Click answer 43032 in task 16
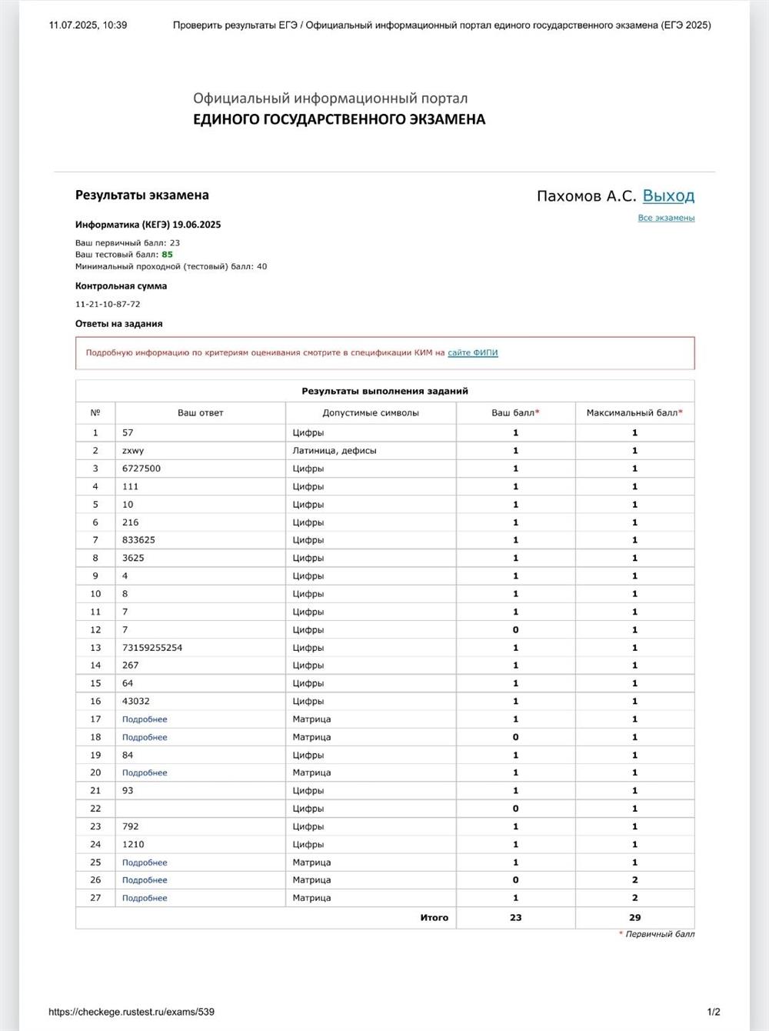769x1031 pixels. 136,702
